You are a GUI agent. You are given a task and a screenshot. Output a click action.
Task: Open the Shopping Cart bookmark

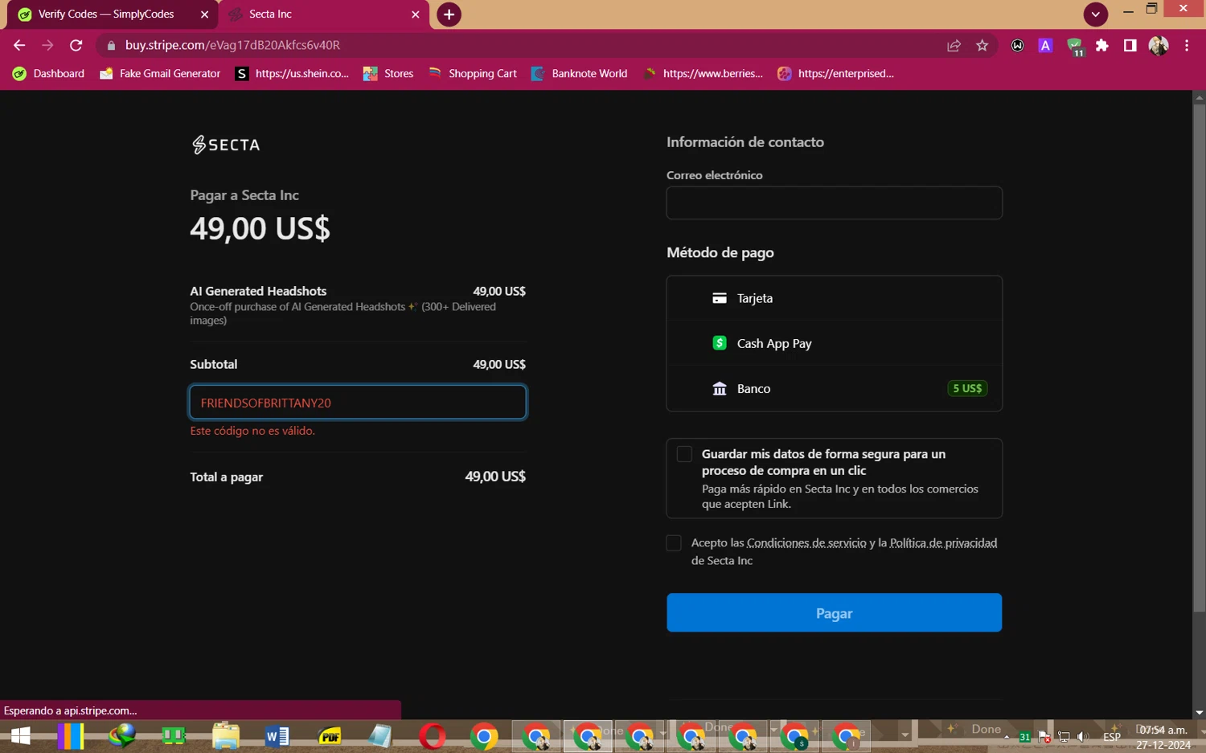pos(473,73)
